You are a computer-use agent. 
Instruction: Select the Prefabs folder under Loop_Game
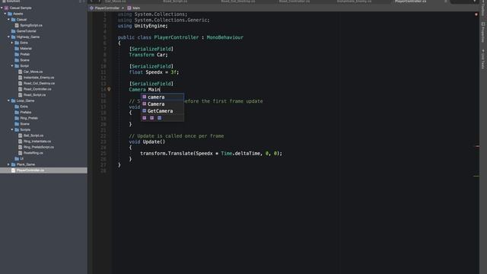click(25, 112)
